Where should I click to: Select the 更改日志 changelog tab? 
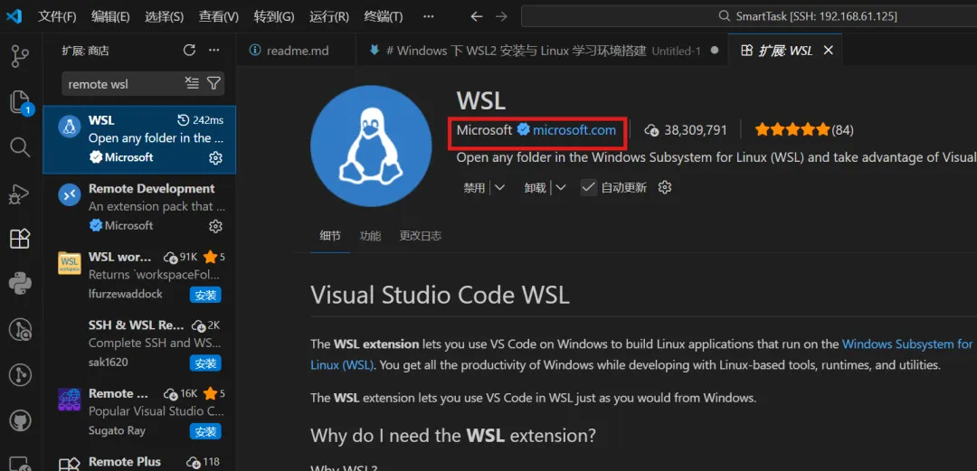(x=421, y=235)
